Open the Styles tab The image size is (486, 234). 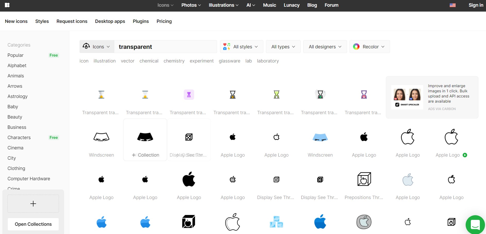(42, 21)
